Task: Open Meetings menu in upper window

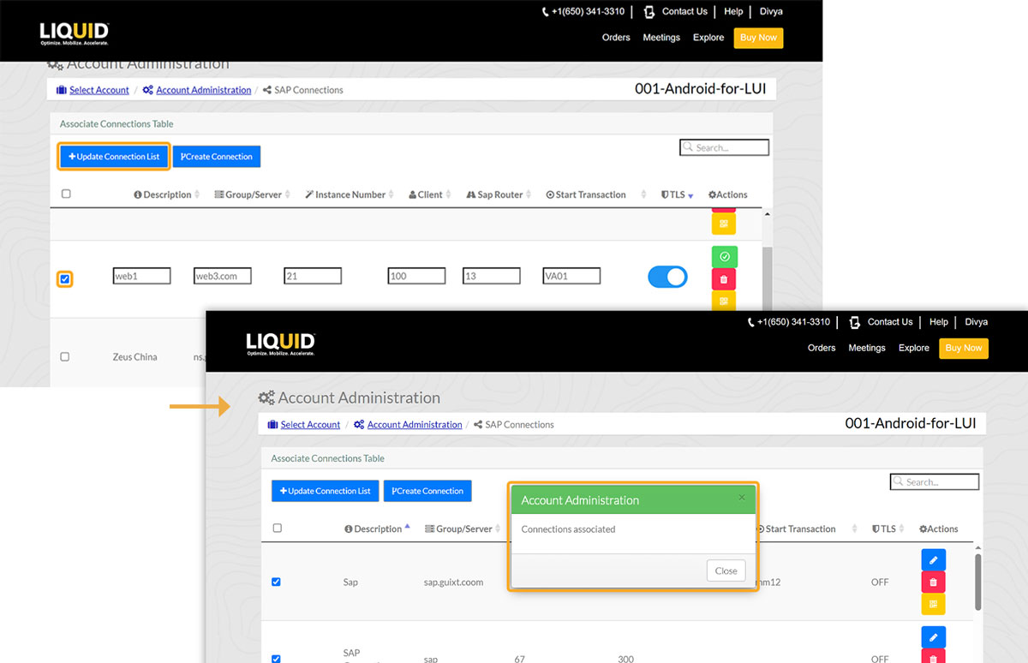Action: tap(661, 38)
